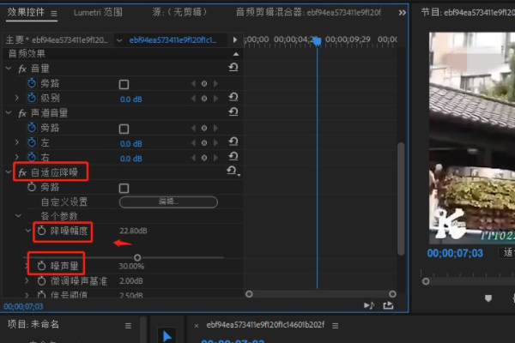Reset the 左 channel parameter
This screenshot has height=343, width=515.
233,141
